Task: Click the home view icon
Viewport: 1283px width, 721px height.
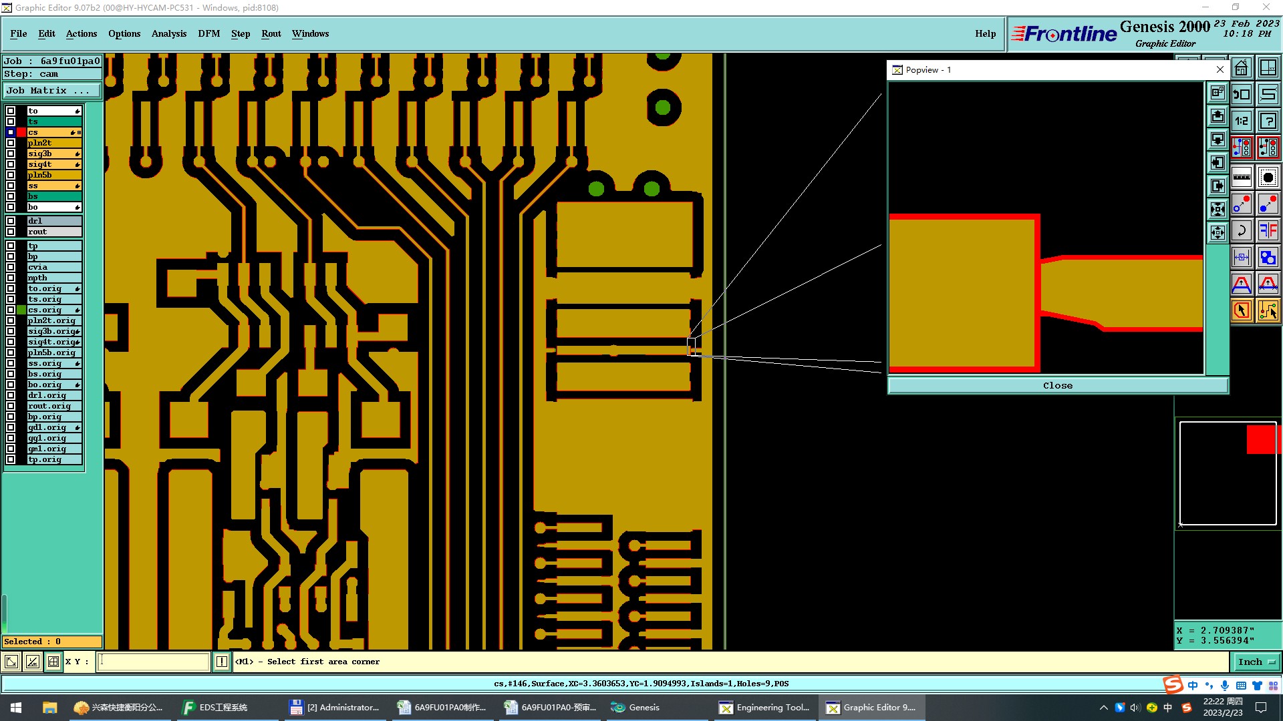Action: 1242,68
